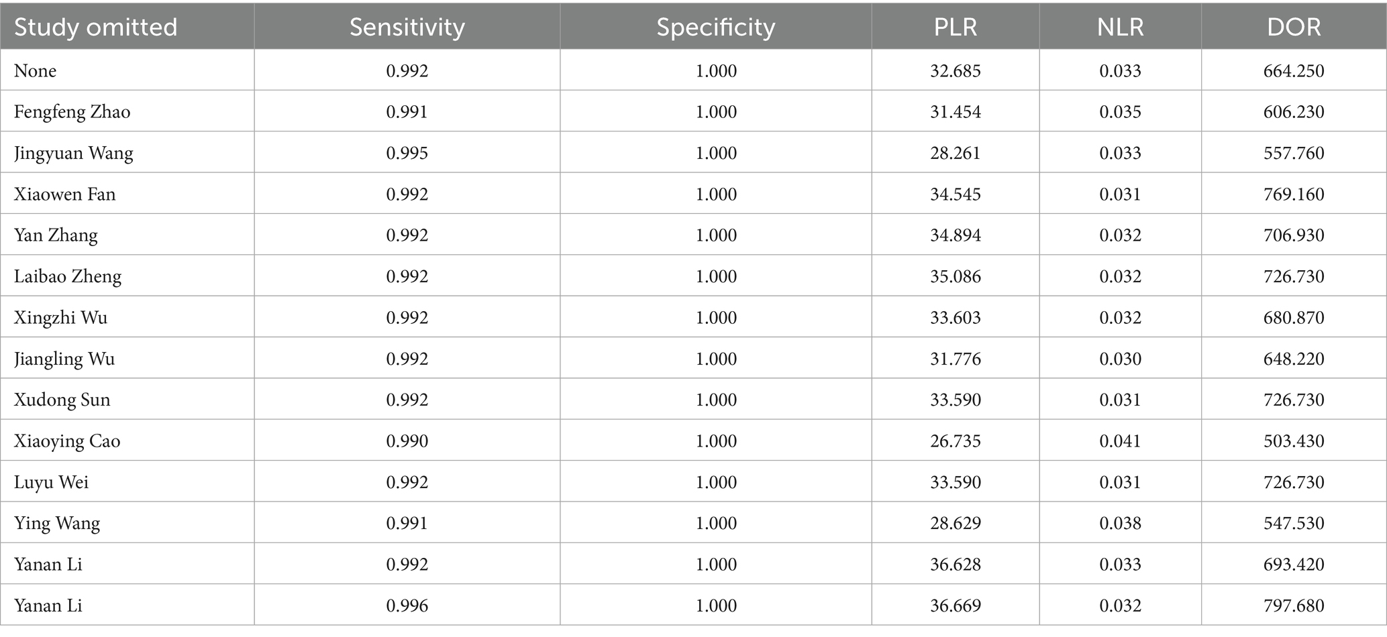Click the Xiaowen Fan study name
Screen dimensions: 1387x637
pos(64,194)
